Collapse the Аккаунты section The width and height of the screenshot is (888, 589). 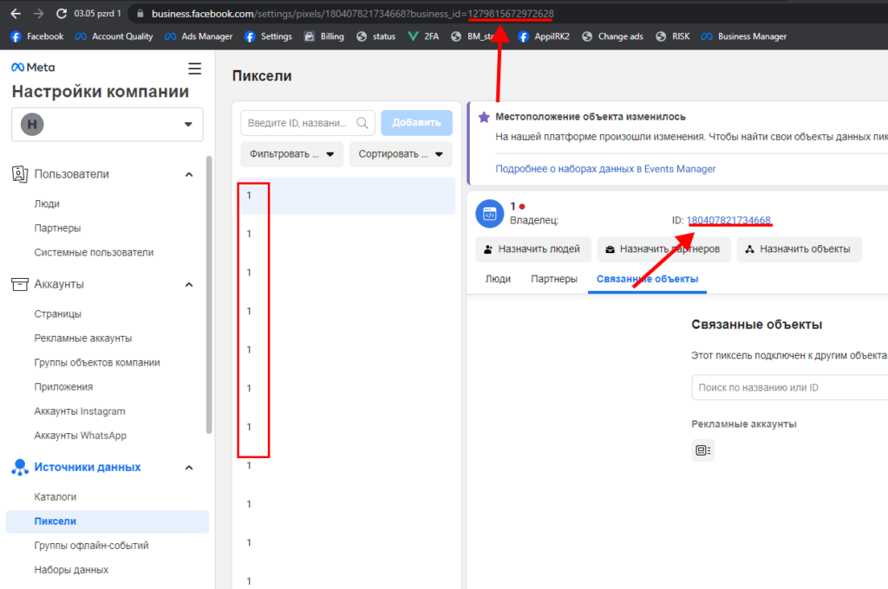coord(189,284)
